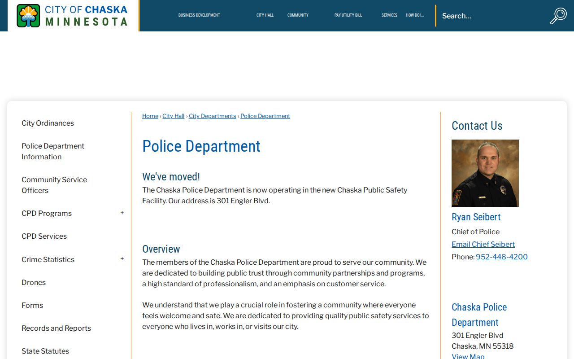Click Ryan Seibert's portrait photo
The height and width of the screenshot is (359, 574).
click(485, 173)
